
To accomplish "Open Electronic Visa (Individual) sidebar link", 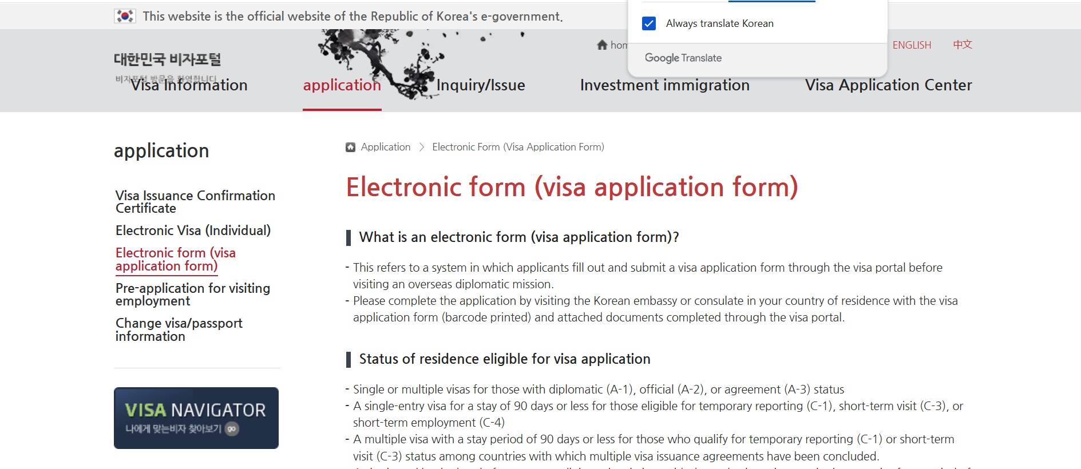I will (x=193, y=230).
